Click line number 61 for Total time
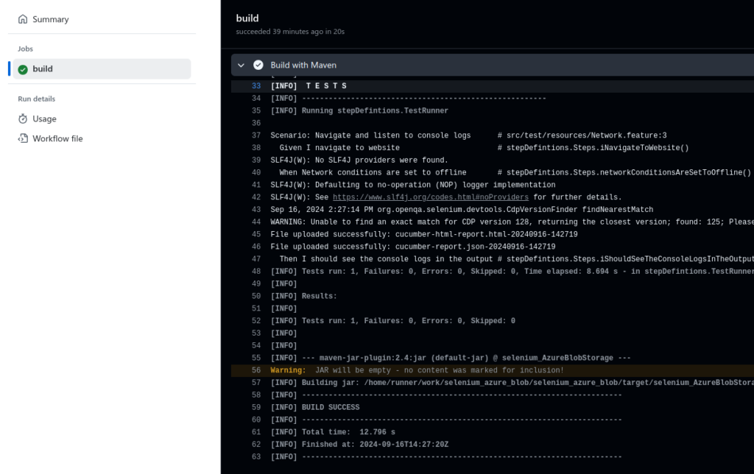 click(x=256, y=432)
